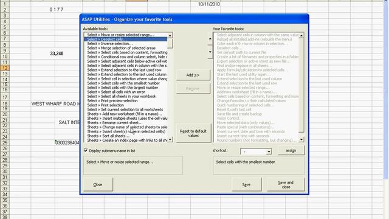Screen dimensions: 389x219
Task: Select favorite 'Insert current time with seconds'
Action: click(256, 136)
